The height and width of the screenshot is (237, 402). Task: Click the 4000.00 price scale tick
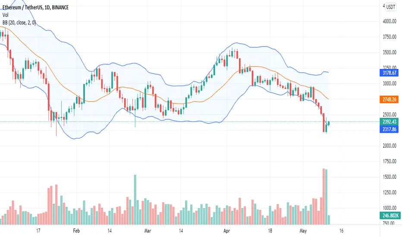[389, 21]
